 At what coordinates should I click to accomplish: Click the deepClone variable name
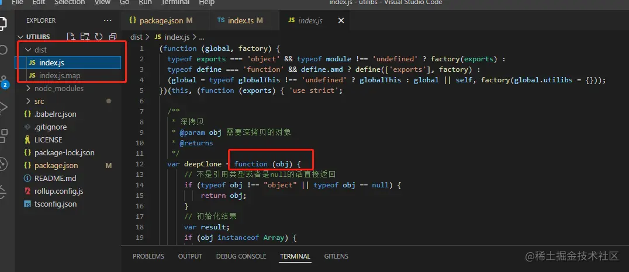pos(202,164)
